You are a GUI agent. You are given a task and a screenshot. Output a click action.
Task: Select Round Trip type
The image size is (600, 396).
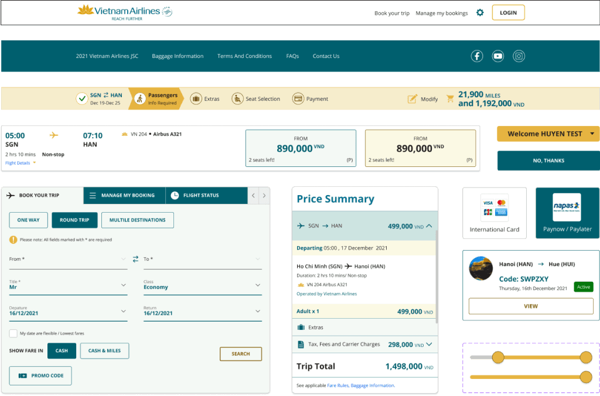(x=74, y=220)
